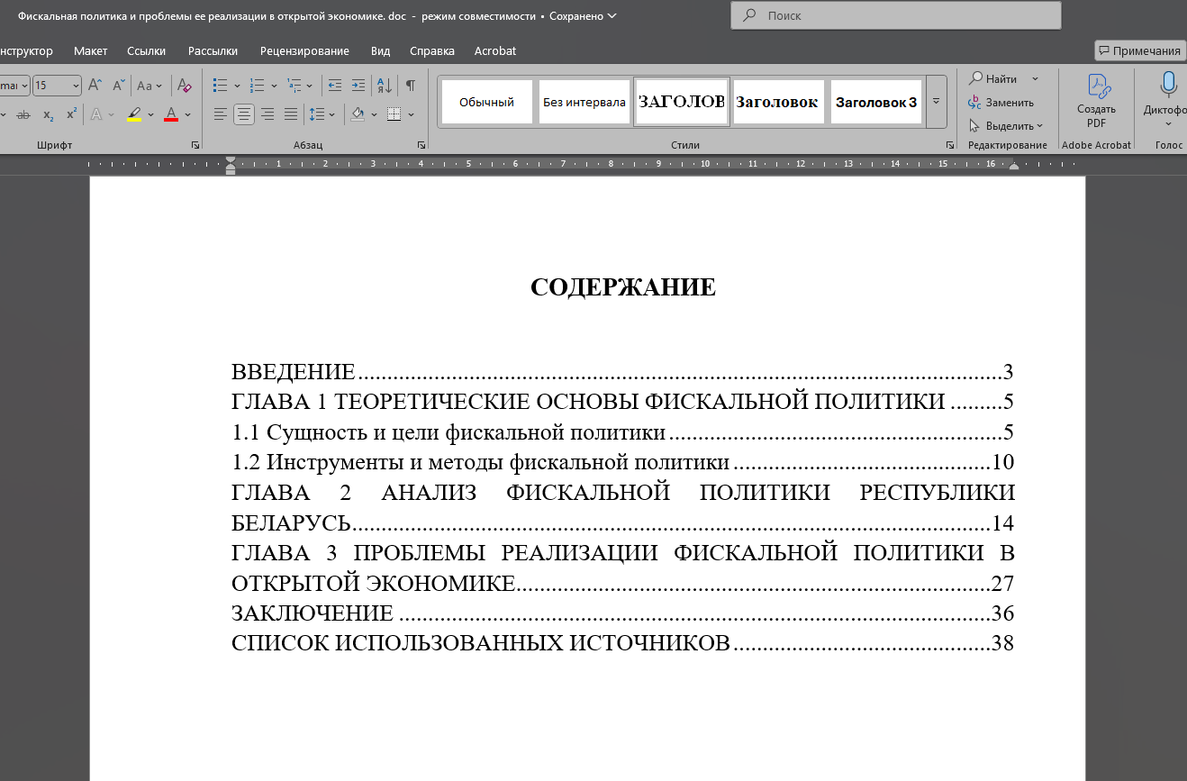Open the save status dropdown in title bar

612,15
